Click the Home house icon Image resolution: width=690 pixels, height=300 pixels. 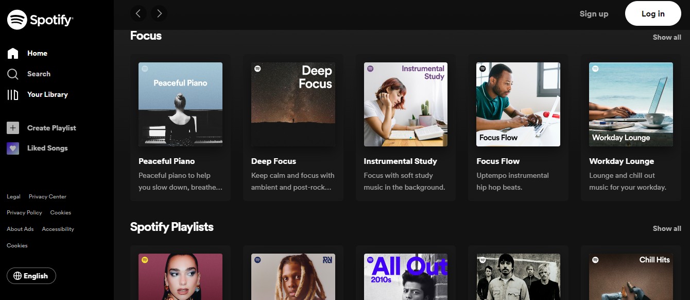[13, 53]
